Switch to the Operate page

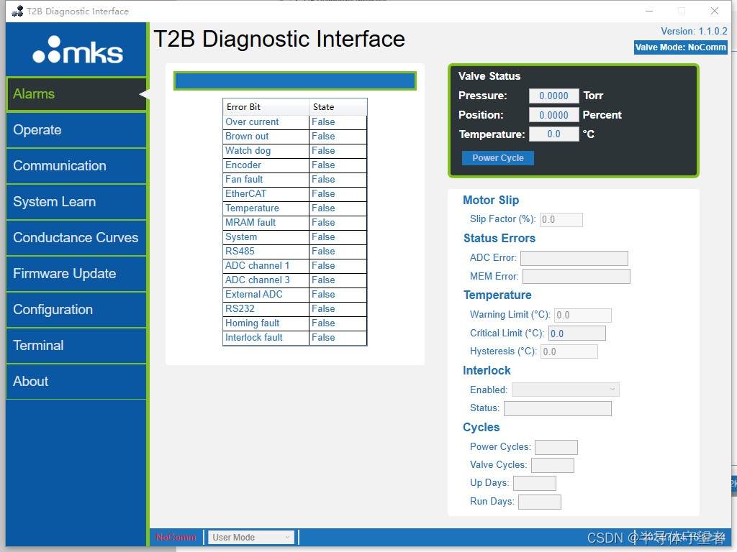(76, 130)
